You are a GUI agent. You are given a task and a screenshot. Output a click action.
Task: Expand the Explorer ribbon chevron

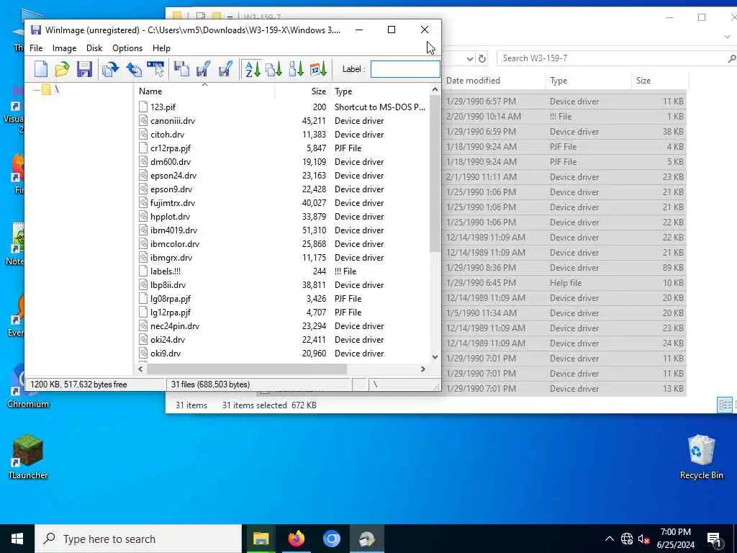click(x=728, y=37)
